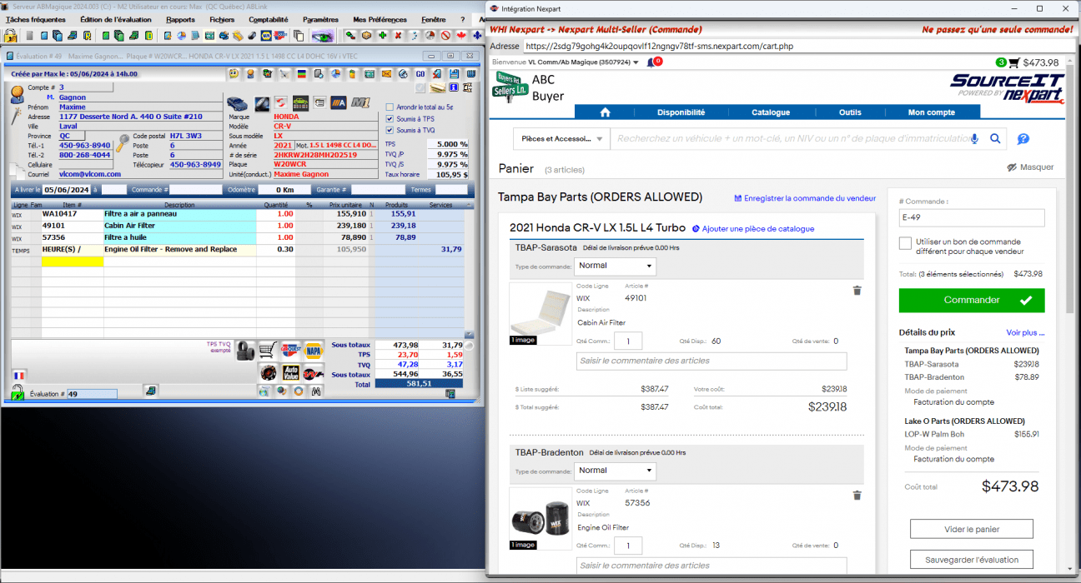Toggle 'Soumis à TPS' checkbox
1081x583 pixels.
tap(390, 118)
